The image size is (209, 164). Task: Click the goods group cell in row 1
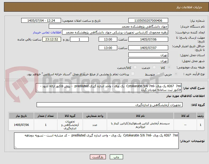point(70,125)
